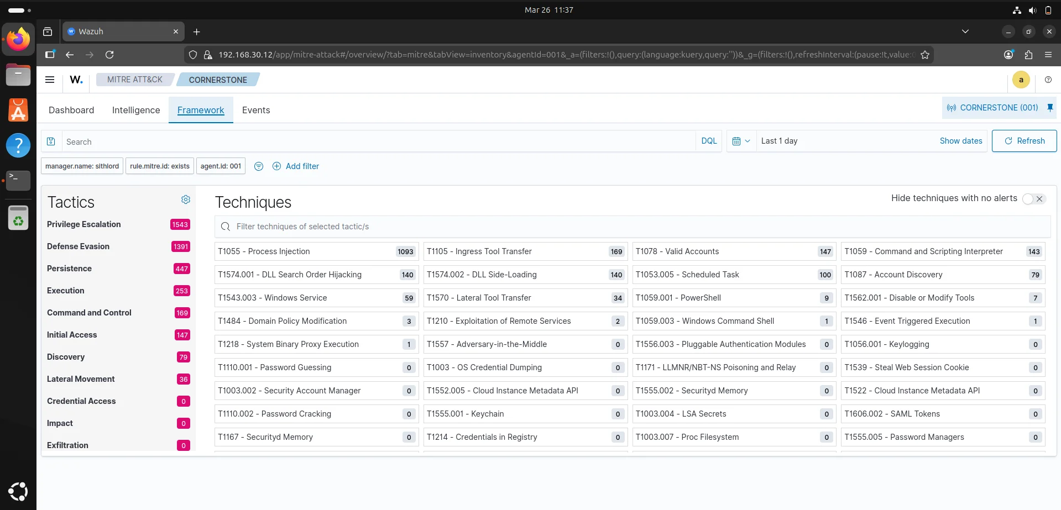Open the help icon in header
Image resolution: width=1061 pixels, height=510 pixels.
1048,80
